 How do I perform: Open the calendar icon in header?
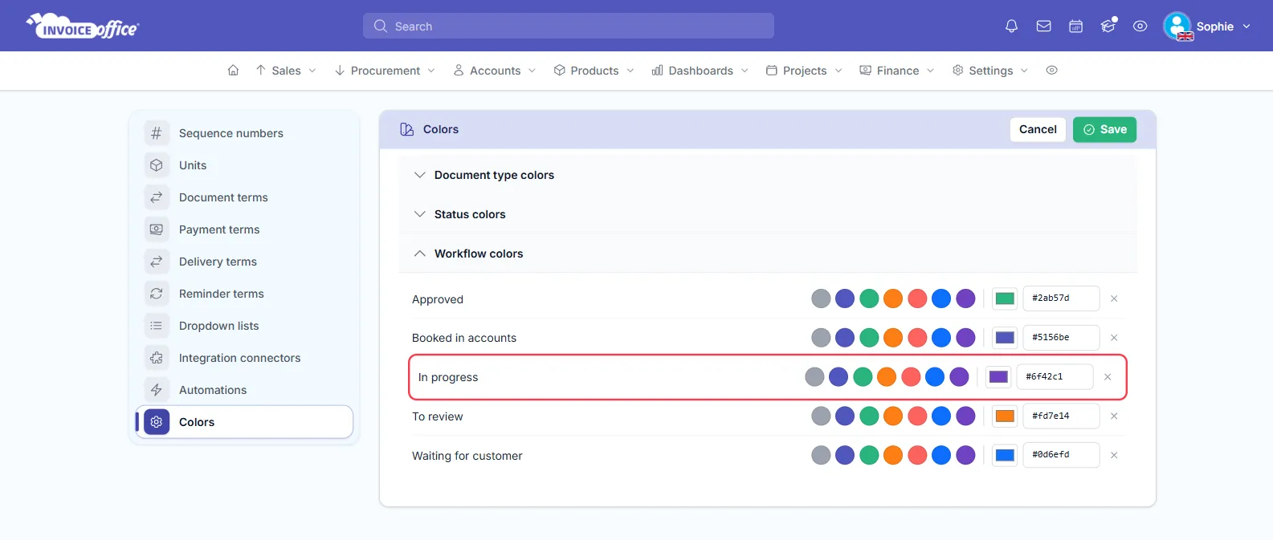[x=1075, y=26]
